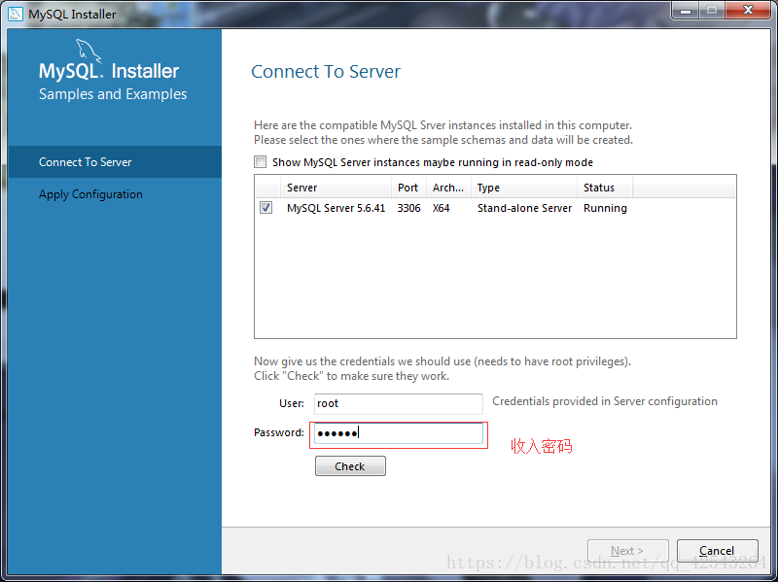Screen dimensions: 778x582
Task: Sort by the Server column header
Action: click(x=336, y=188)
